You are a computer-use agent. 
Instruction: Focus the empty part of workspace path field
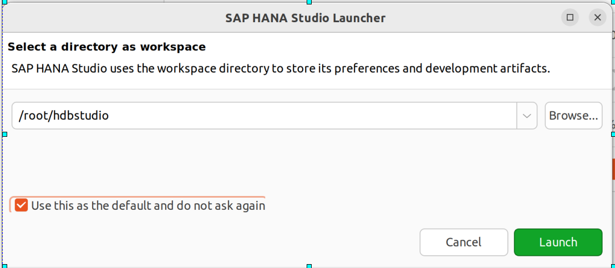(314, 116)
